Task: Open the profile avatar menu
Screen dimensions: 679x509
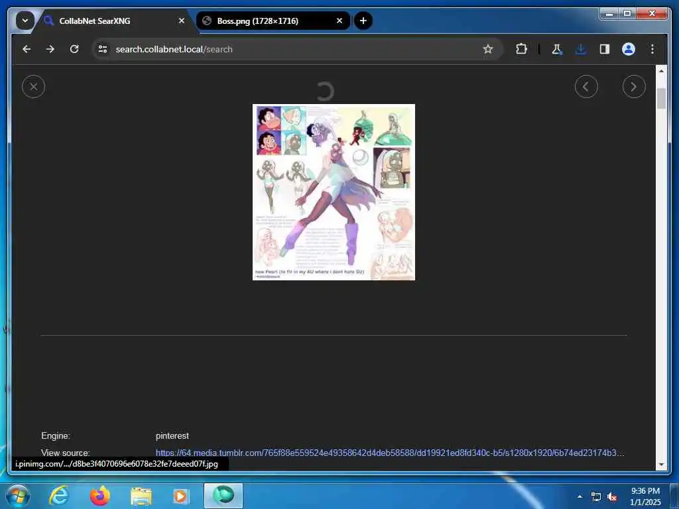Action: pos(629,49)
